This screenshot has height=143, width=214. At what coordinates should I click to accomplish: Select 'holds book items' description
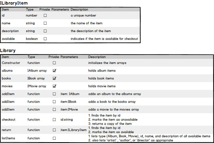point(101,78)
